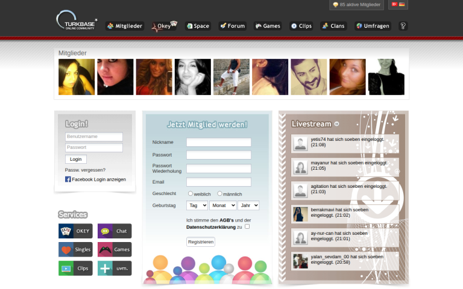Switch language with the Turkish flag
Image resolution: width=463 pixels, height=289 pixels.
(394, 4)
